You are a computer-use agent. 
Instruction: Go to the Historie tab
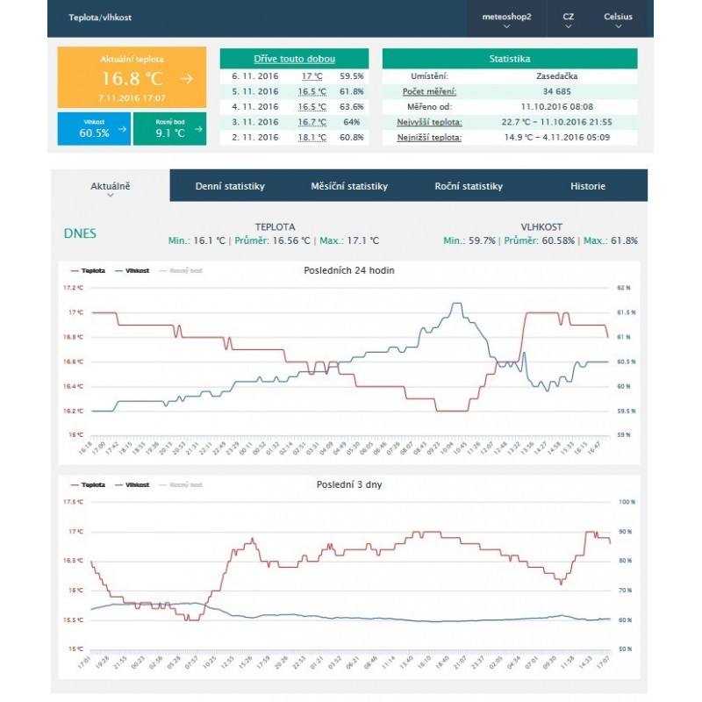[x=587, y=186]
